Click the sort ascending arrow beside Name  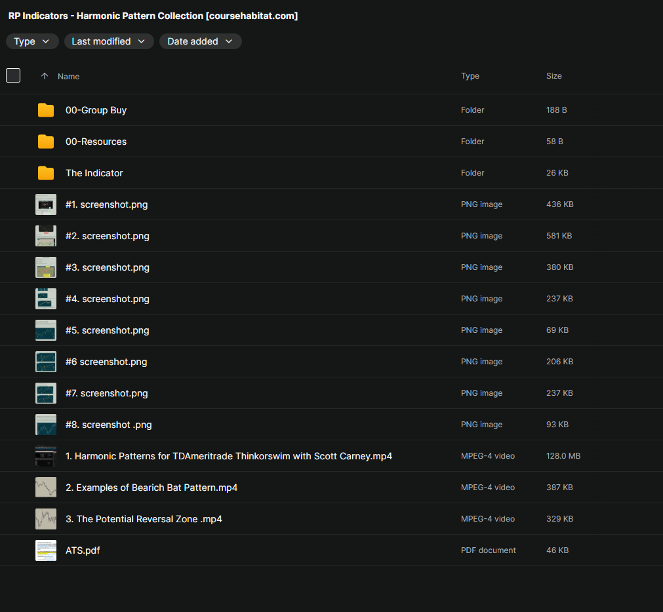[x=45, y=76]
